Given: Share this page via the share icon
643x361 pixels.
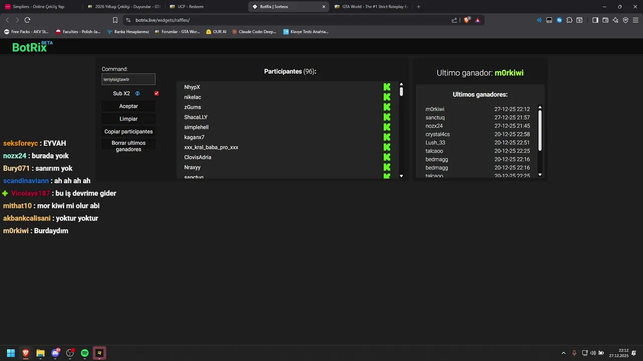Looking at the screenshot, I should pos(455,20).
